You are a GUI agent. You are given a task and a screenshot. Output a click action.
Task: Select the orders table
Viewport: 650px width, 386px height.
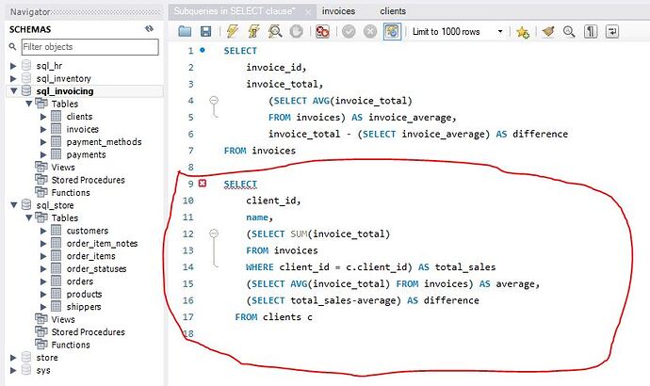[79, 281]
